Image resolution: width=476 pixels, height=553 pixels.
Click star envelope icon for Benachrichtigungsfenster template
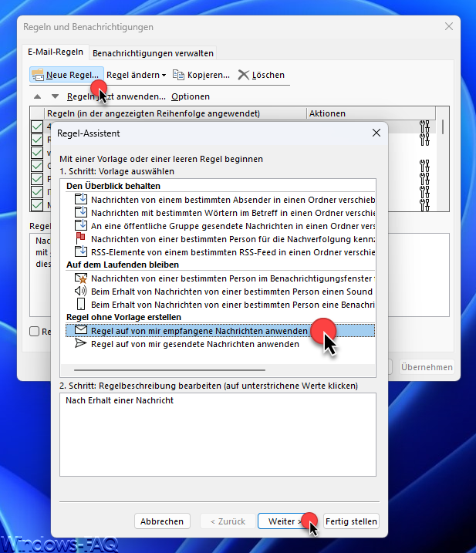[x=81, y=278]
